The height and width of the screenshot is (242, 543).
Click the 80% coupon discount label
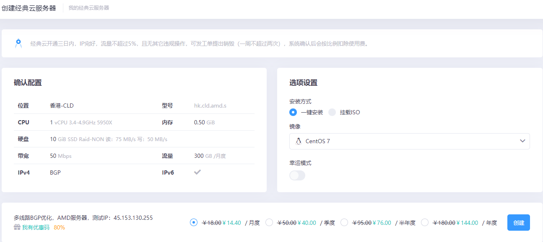tap(59, 227)
